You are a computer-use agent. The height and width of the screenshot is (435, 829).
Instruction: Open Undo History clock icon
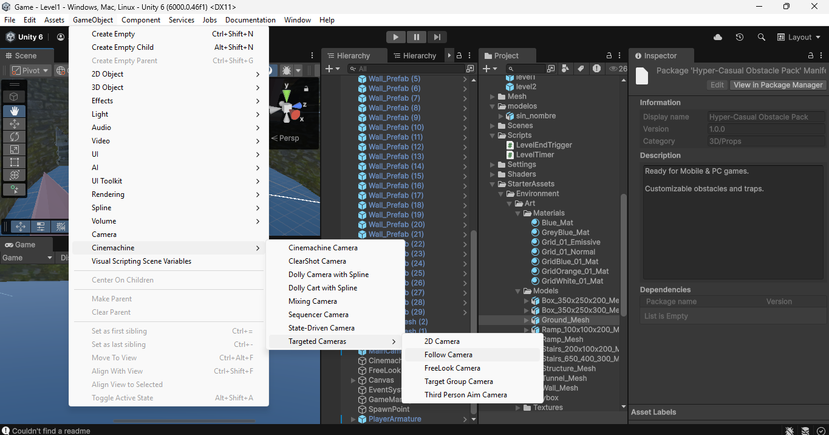pos(739,37)
